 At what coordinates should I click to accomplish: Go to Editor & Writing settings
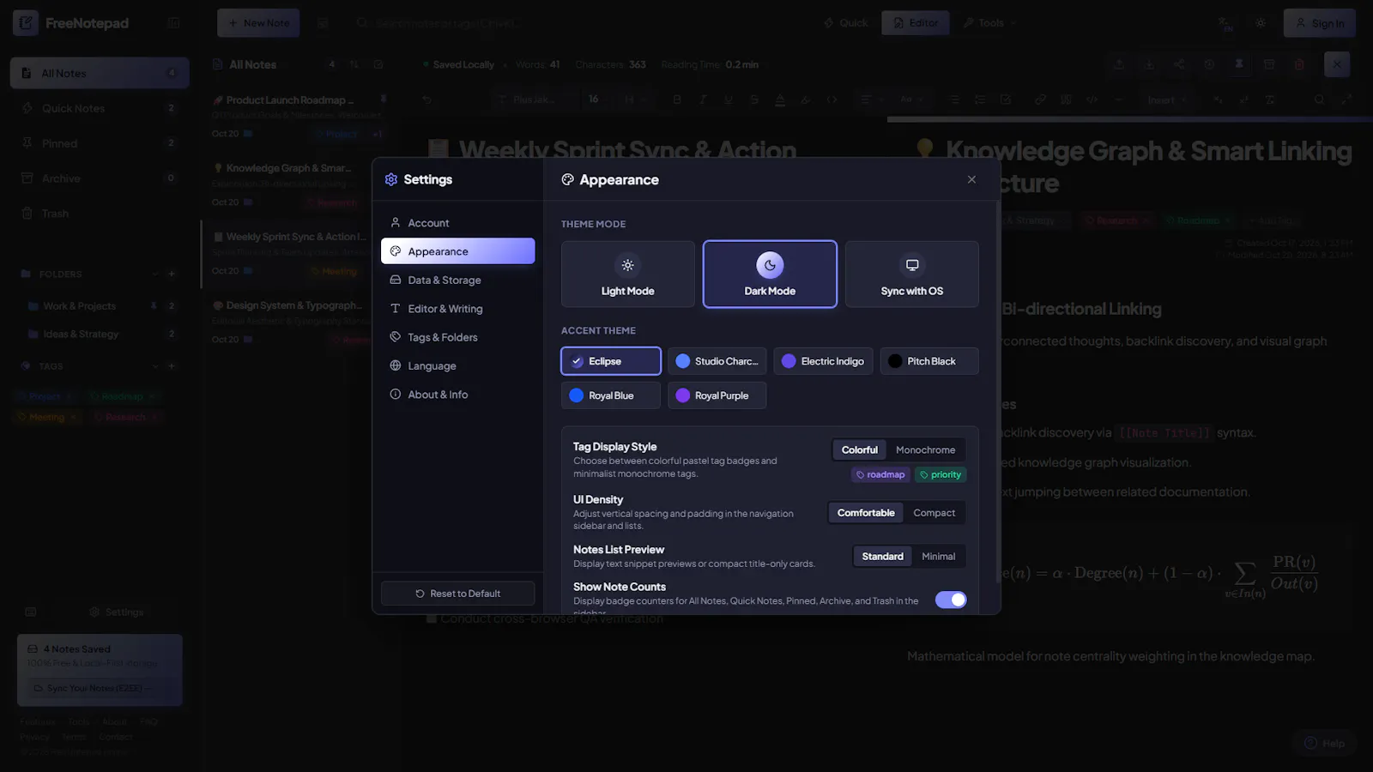(457, 309)
